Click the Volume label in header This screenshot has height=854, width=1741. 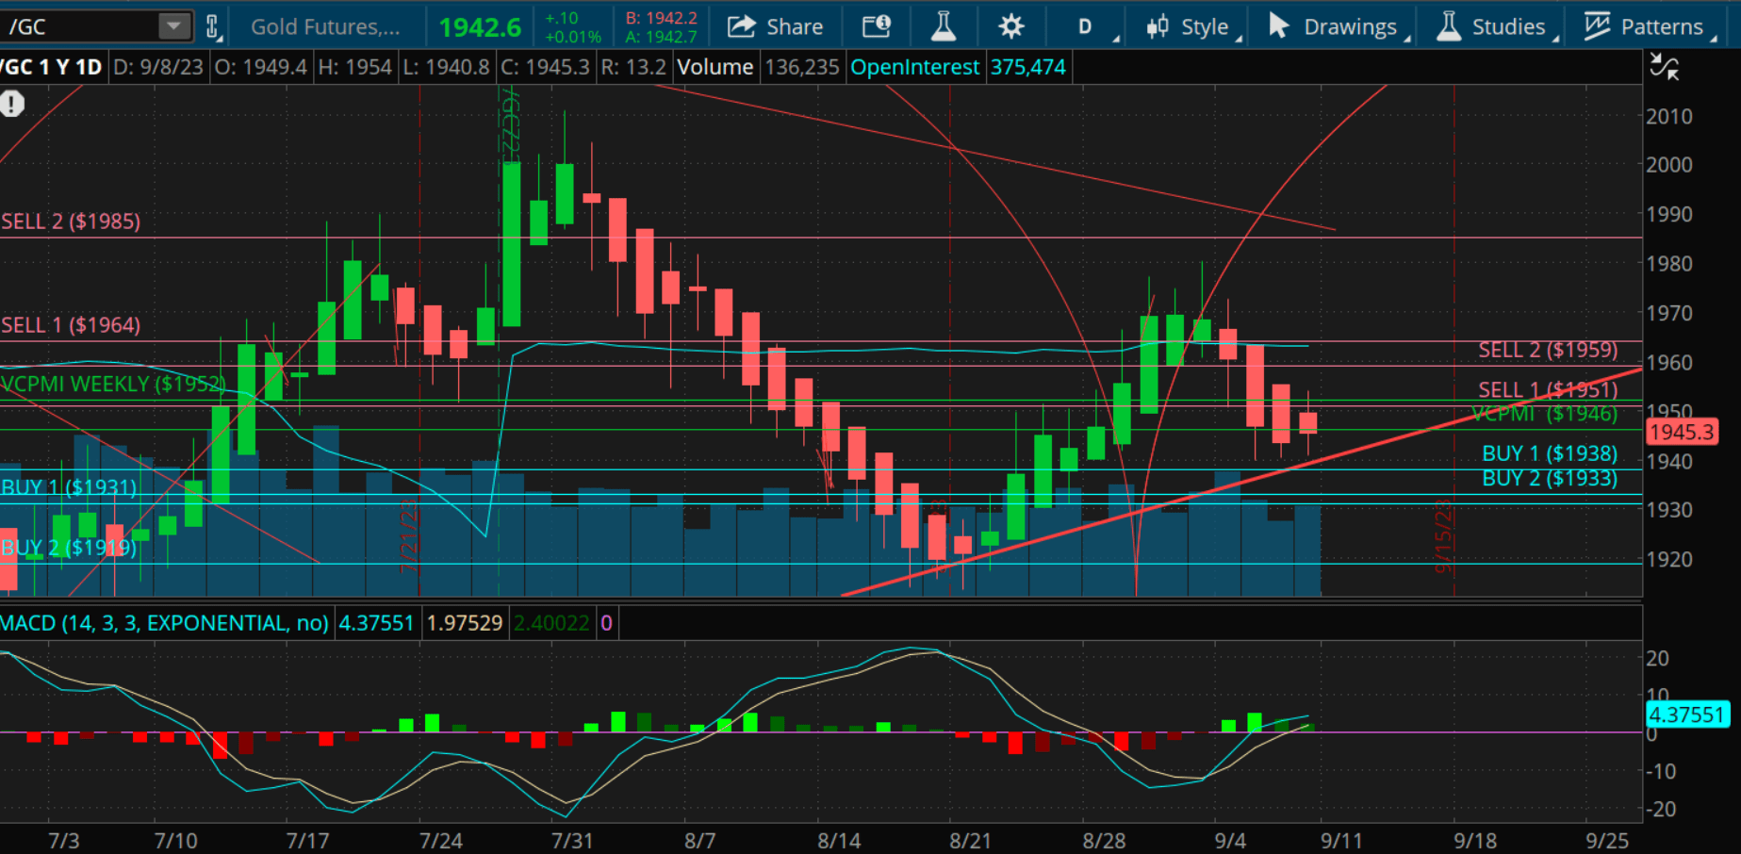point(714,67)
